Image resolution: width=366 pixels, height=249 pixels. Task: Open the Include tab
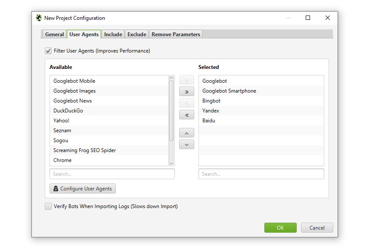tap(113, 34)
